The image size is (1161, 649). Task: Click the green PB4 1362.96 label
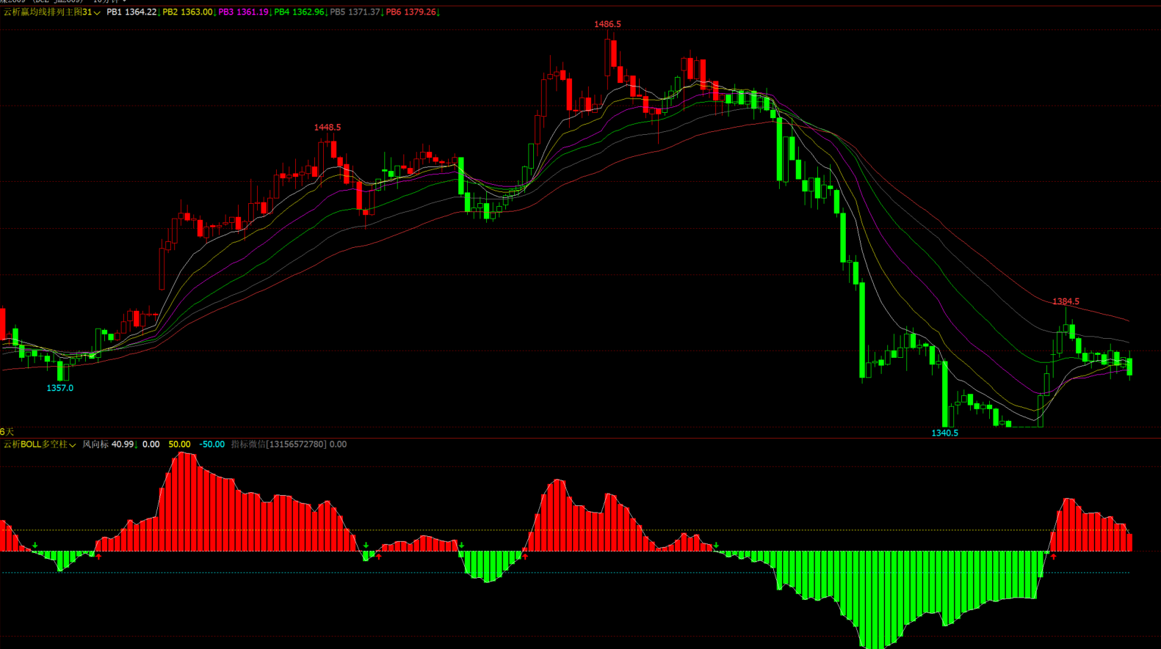pos(299,12)
